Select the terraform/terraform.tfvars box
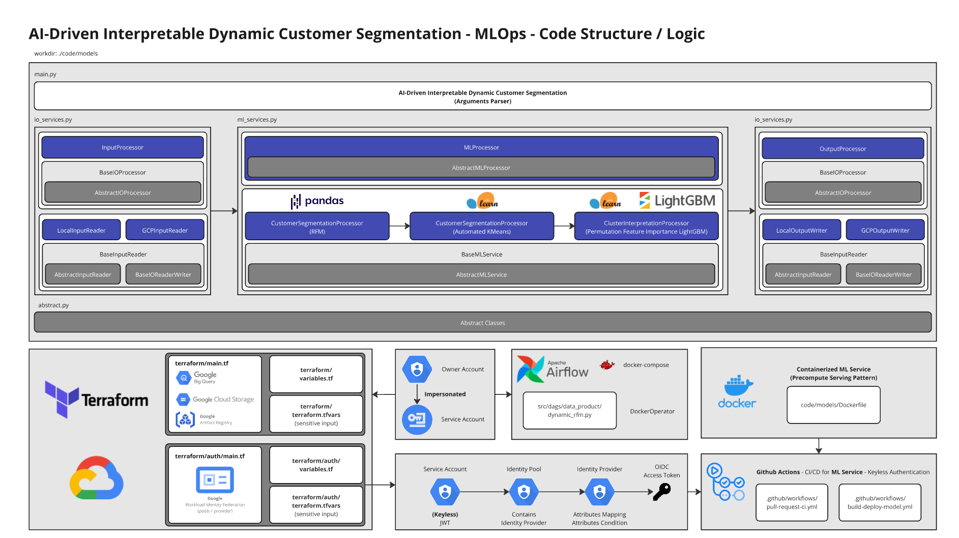The width and height of the screenshot is (959, 538). [x=316, y=414]
